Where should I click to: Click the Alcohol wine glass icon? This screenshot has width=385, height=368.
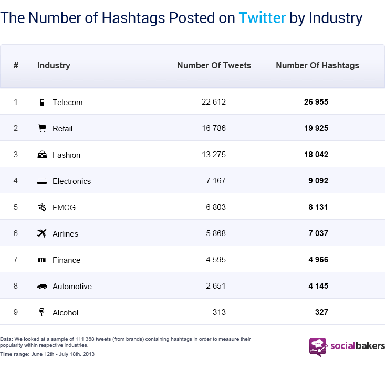click(42, 312)
